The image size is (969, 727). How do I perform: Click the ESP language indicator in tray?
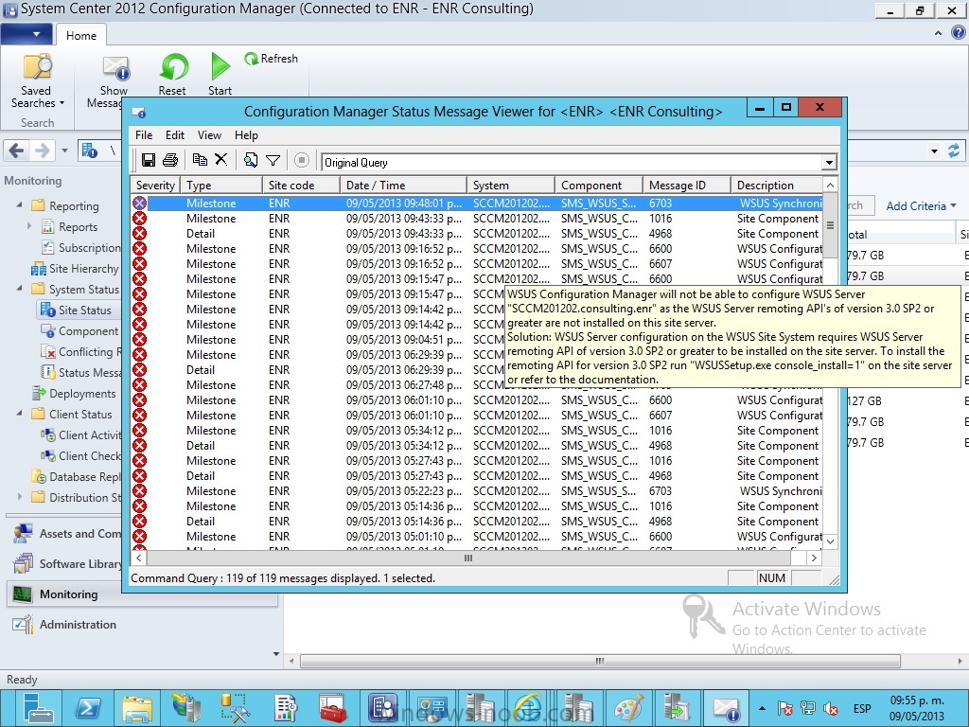pos(862,708)
